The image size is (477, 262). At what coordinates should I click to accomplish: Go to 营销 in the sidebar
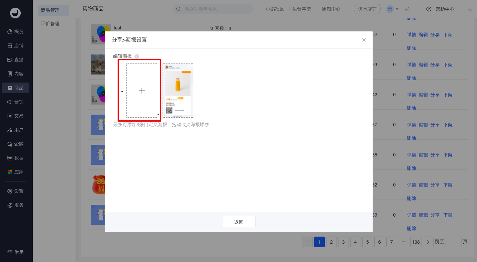tap(16, 102)
